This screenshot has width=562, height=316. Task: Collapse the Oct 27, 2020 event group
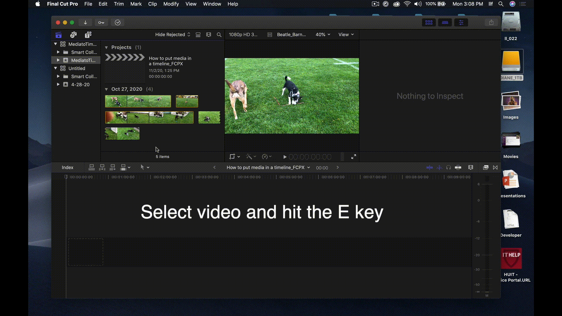107,89
